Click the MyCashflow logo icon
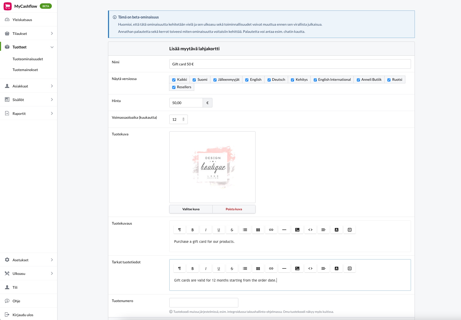 pyautogui.click(x=8, y=6)
